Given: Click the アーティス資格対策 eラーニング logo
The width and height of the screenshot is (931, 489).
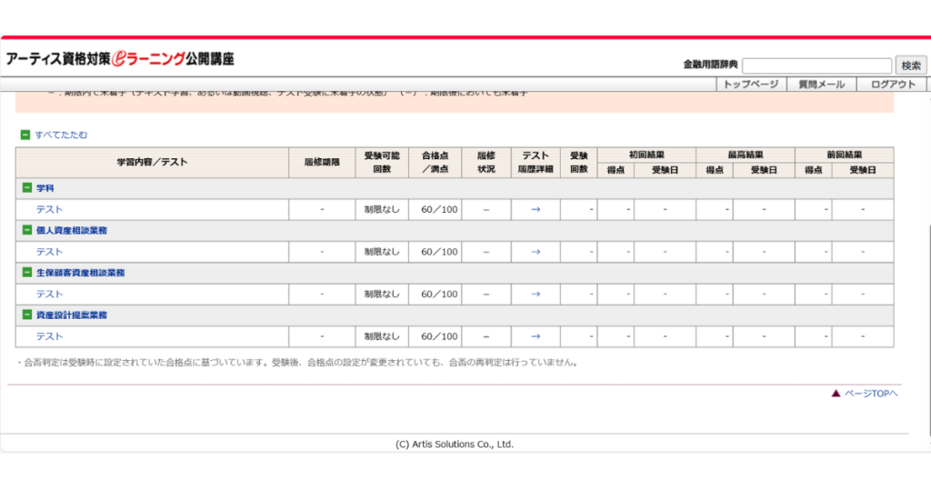Looking at the screenshot, I should [x=120, y=59].
